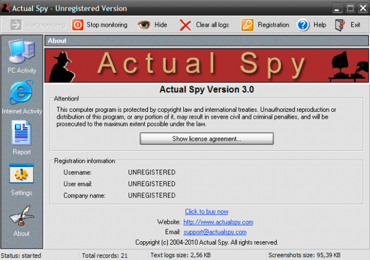Click the Registration toolbar label
The width and height of the screenshot is (370, 260).
[273, 25]
